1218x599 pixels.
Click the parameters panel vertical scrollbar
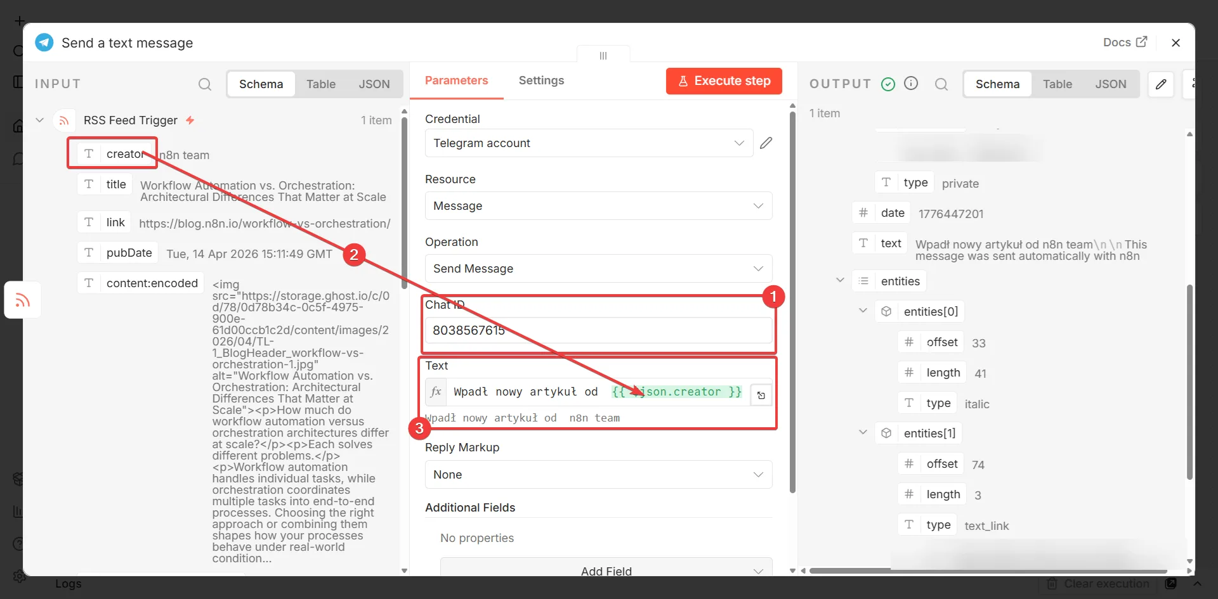click(x=792, y=301)
